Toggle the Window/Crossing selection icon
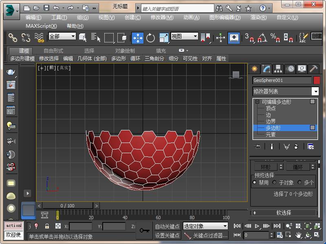The height and width of the screenshot is (244, 326). coord(122,38)
